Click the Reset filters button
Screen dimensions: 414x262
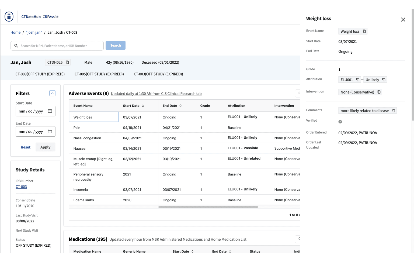[26, 147]
